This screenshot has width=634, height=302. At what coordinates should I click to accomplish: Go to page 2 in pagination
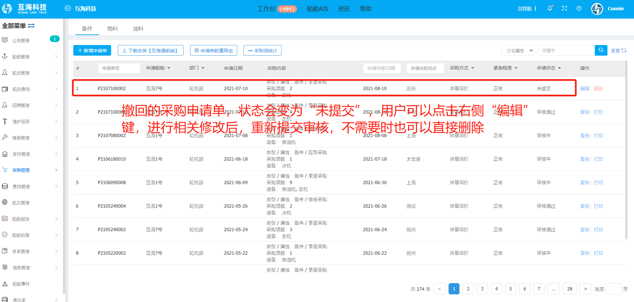coord(468,289)
